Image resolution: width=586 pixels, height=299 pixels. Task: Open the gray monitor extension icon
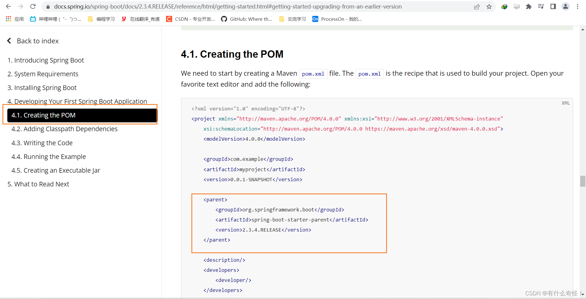click(516, 6)
